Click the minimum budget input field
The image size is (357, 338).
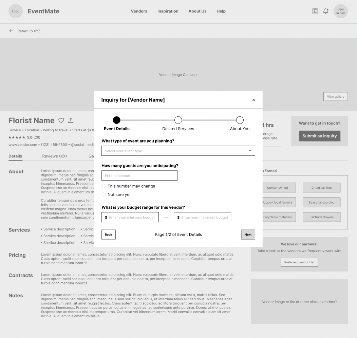tap(130, 217)
